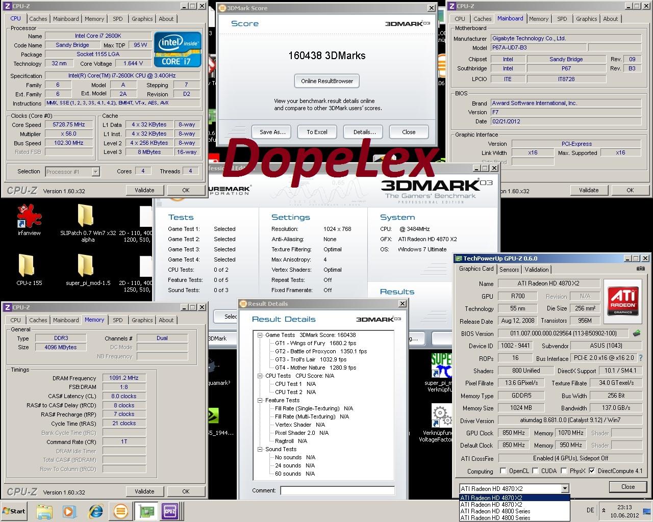Click OK in the top-right CPU-Z window
The height and width of the screenshot is (522, 653).
tap(630, 190)
